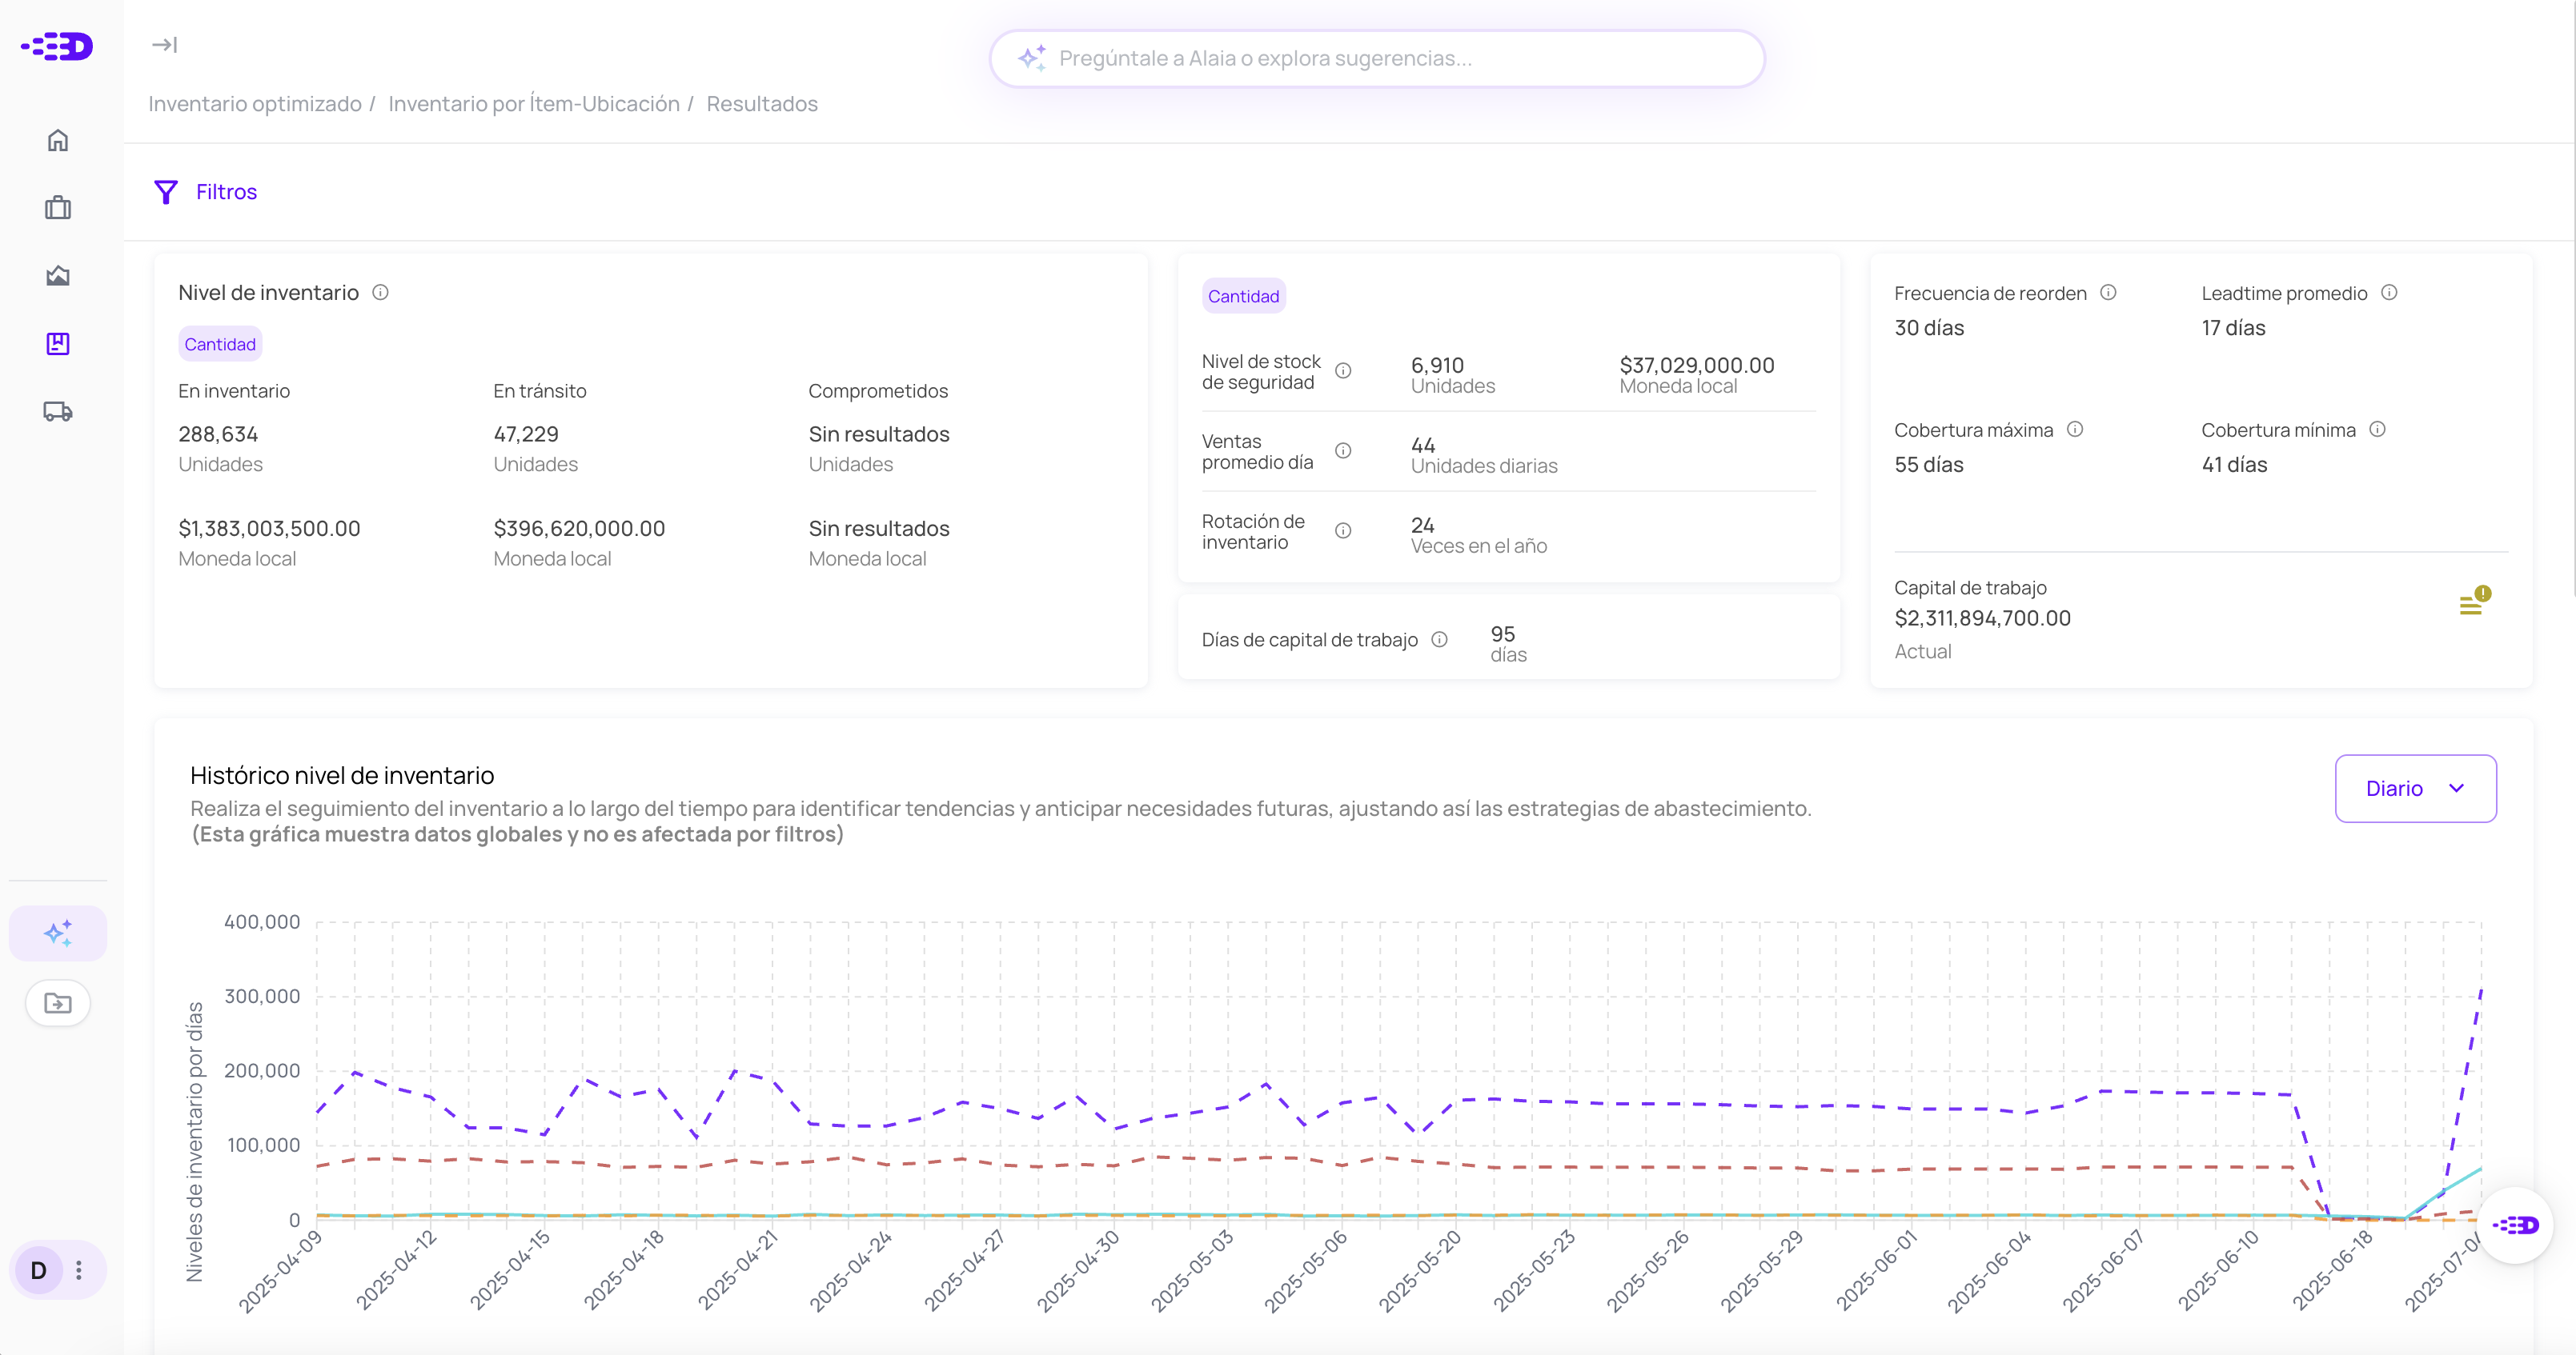
Task: Go to Inventario por Ítem-Ubicación breadcrumb
Action: pos(534,104)
